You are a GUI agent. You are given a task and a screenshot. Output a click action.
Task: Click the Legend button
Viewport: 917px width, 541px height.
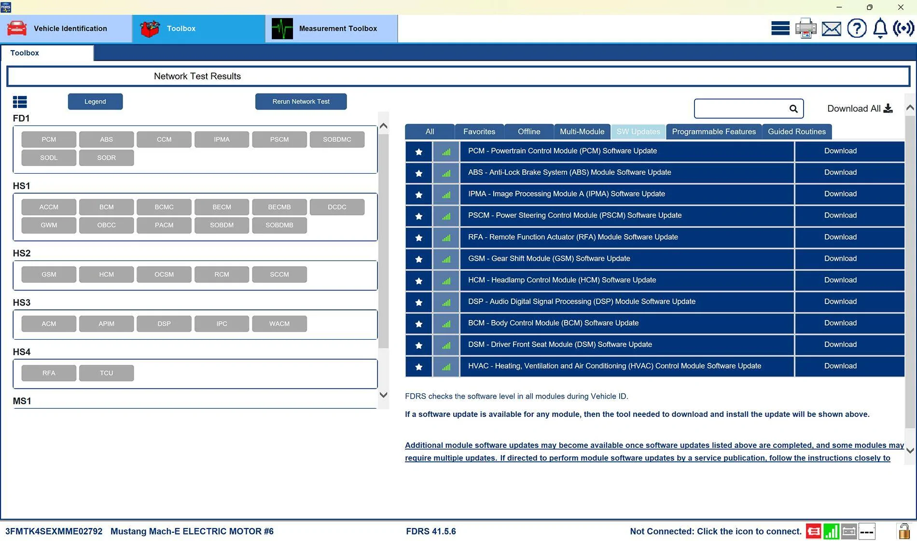pyautogui.click(x=95, y=101)
